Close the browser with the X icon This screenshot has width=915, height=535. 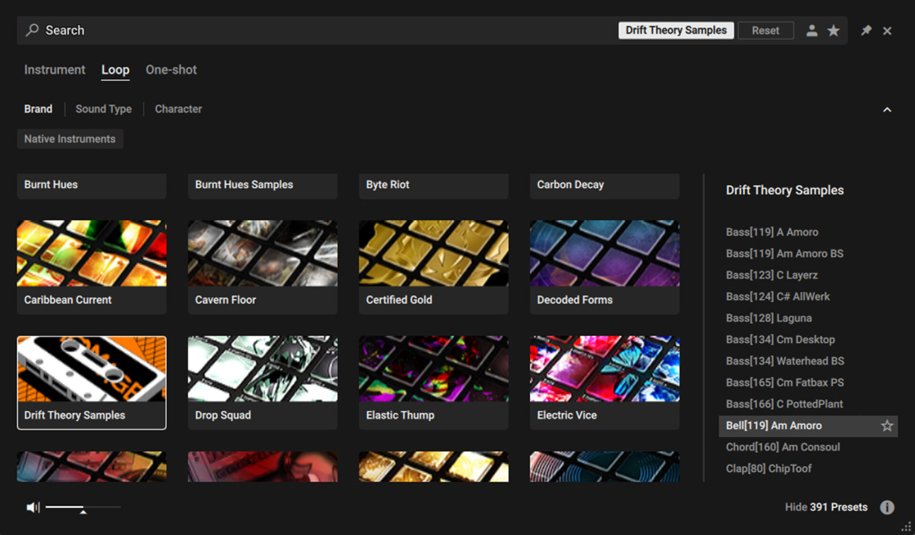point(887,30)
